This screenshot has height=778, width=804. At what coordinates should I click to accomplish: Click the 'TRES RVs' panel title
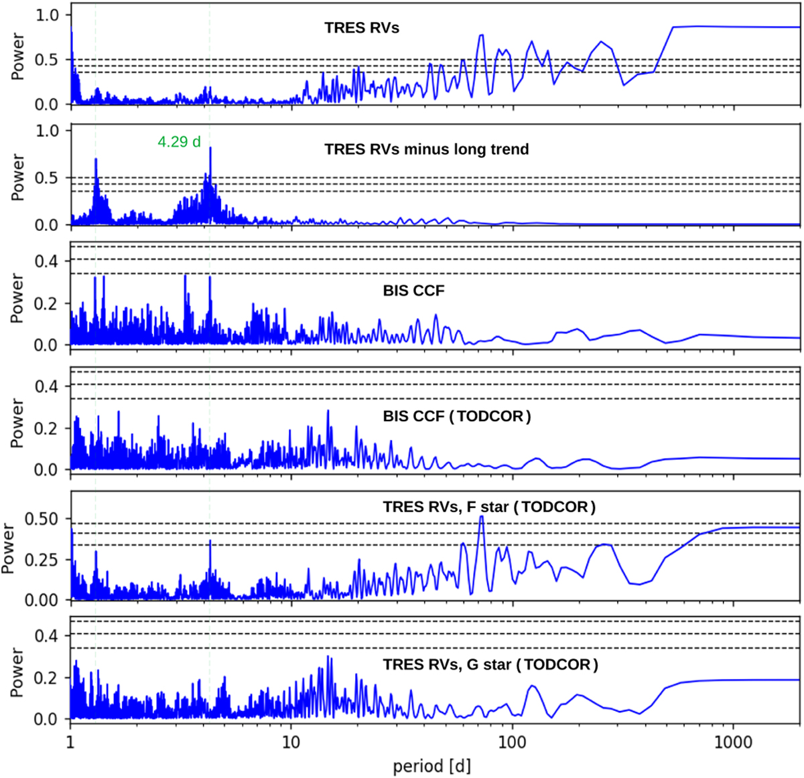tap(362, 28)
